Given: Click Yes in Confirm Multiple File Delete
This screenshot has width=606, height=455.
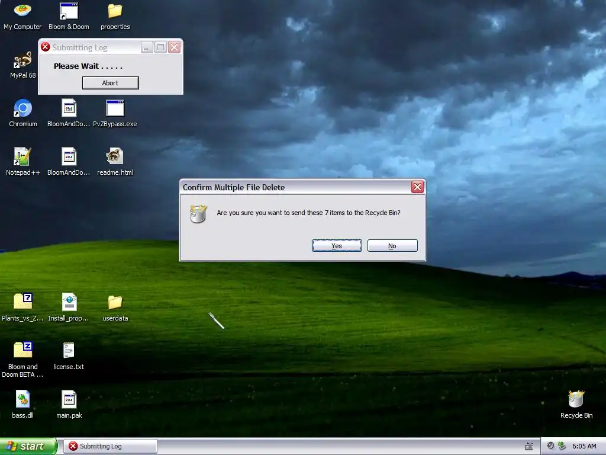Looking at the screenshot, I should point(337,246).
